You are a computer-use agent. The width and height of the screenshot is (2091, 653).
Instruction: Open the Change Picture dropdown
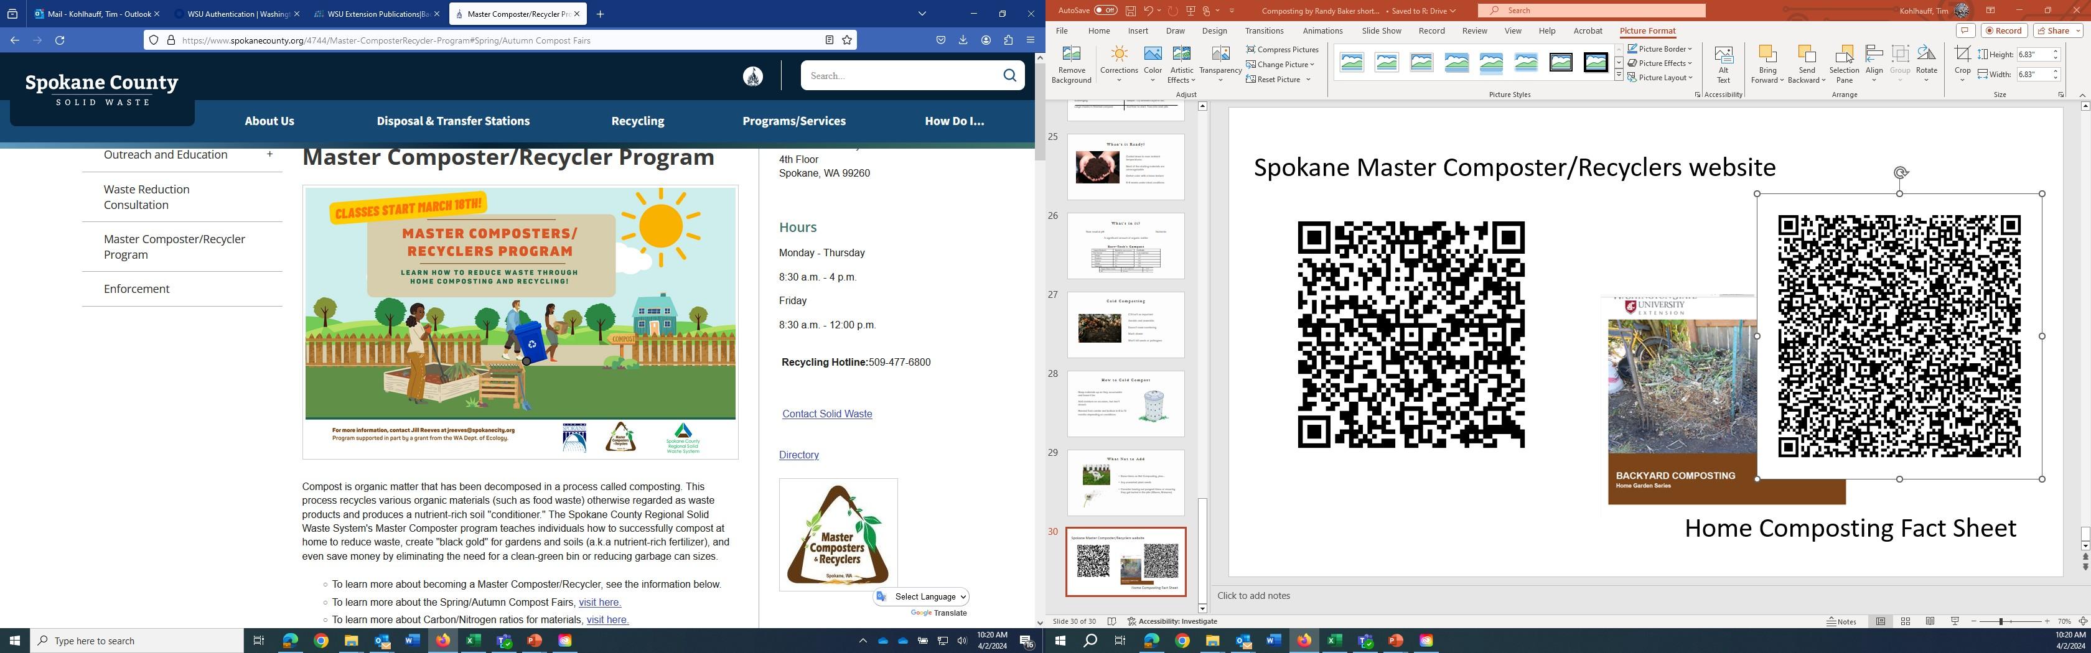(1279, 64)
